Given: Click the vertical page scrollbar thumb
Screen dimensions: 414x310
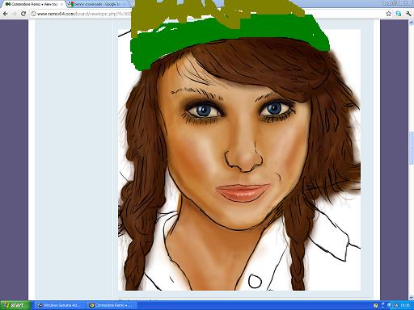Looking at the screenshot, I should click(412, 148).
